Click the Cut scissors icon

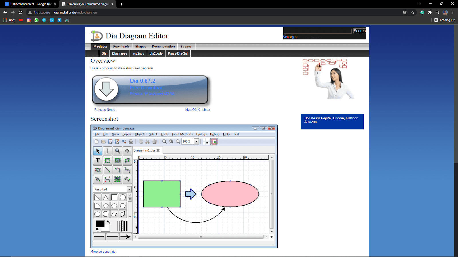click(147, 142)
